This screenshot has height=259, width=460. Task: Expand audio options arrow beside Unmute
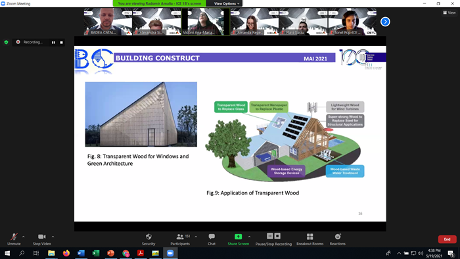pyautogui.click(x=24, y=237)
